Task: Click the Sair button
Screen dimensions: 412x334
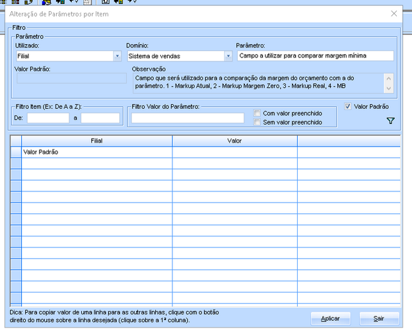Action: coord(379,318)
